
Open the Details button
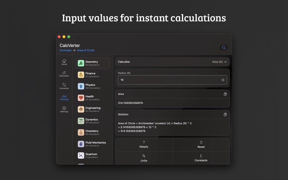(x=144, y=145)
